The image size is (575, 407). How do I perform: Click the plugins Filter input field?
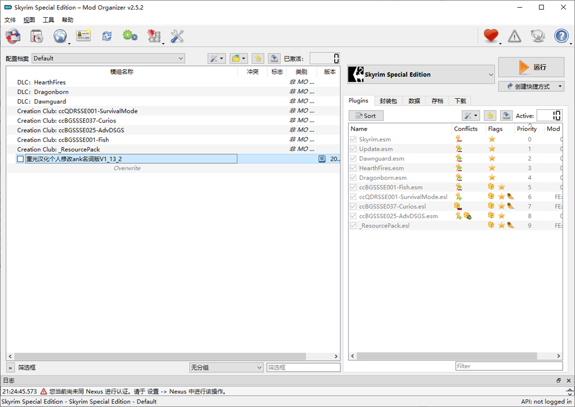509,366
